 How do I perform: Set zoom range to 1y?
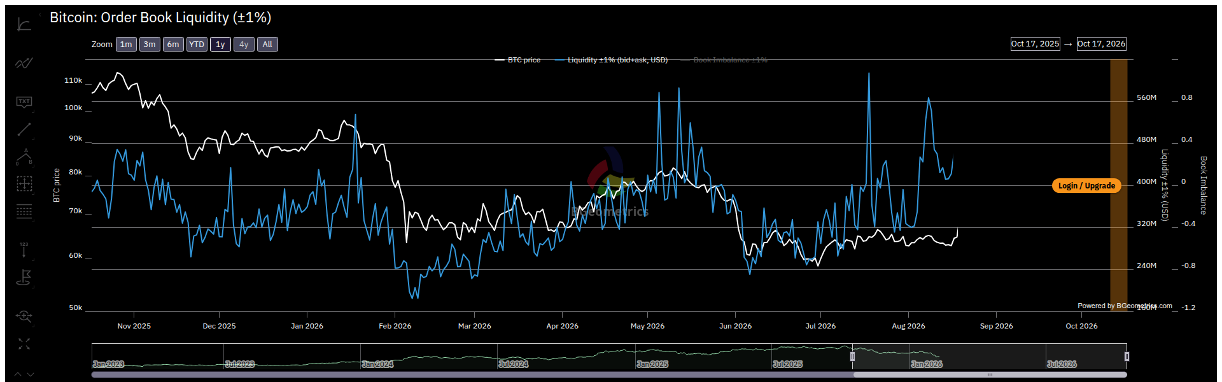click(220, 45)
